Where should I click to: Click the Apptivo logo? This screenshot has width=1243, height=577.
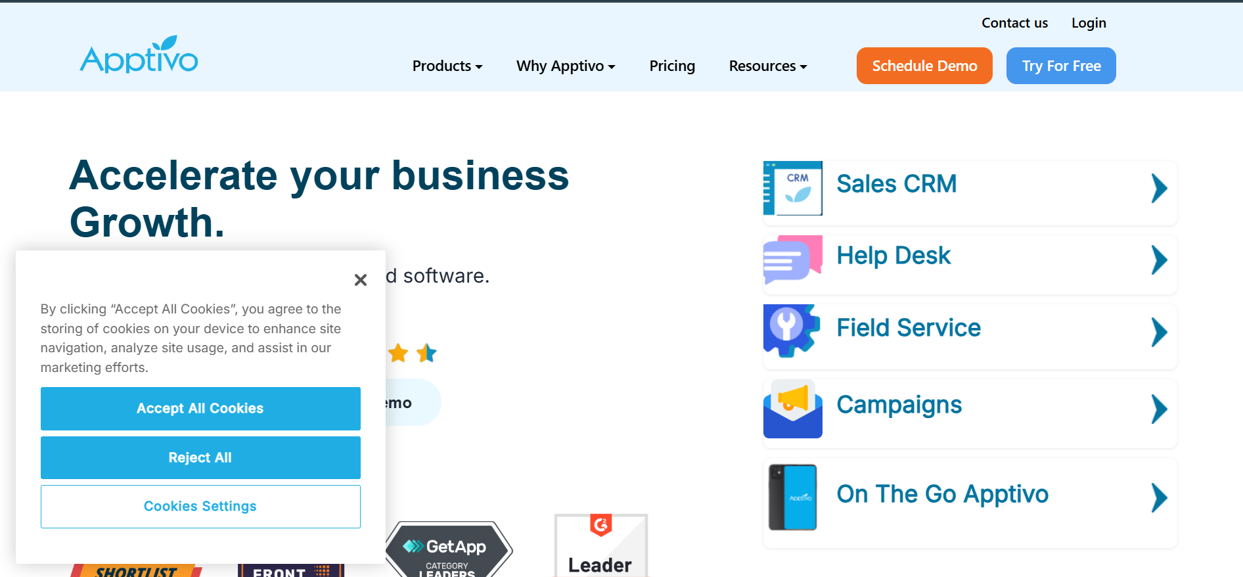pos(139,55)
